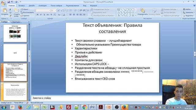The height and width of the screenshot is (110, 196).
Task: Insert a text box shape
Action: [119, 9]
